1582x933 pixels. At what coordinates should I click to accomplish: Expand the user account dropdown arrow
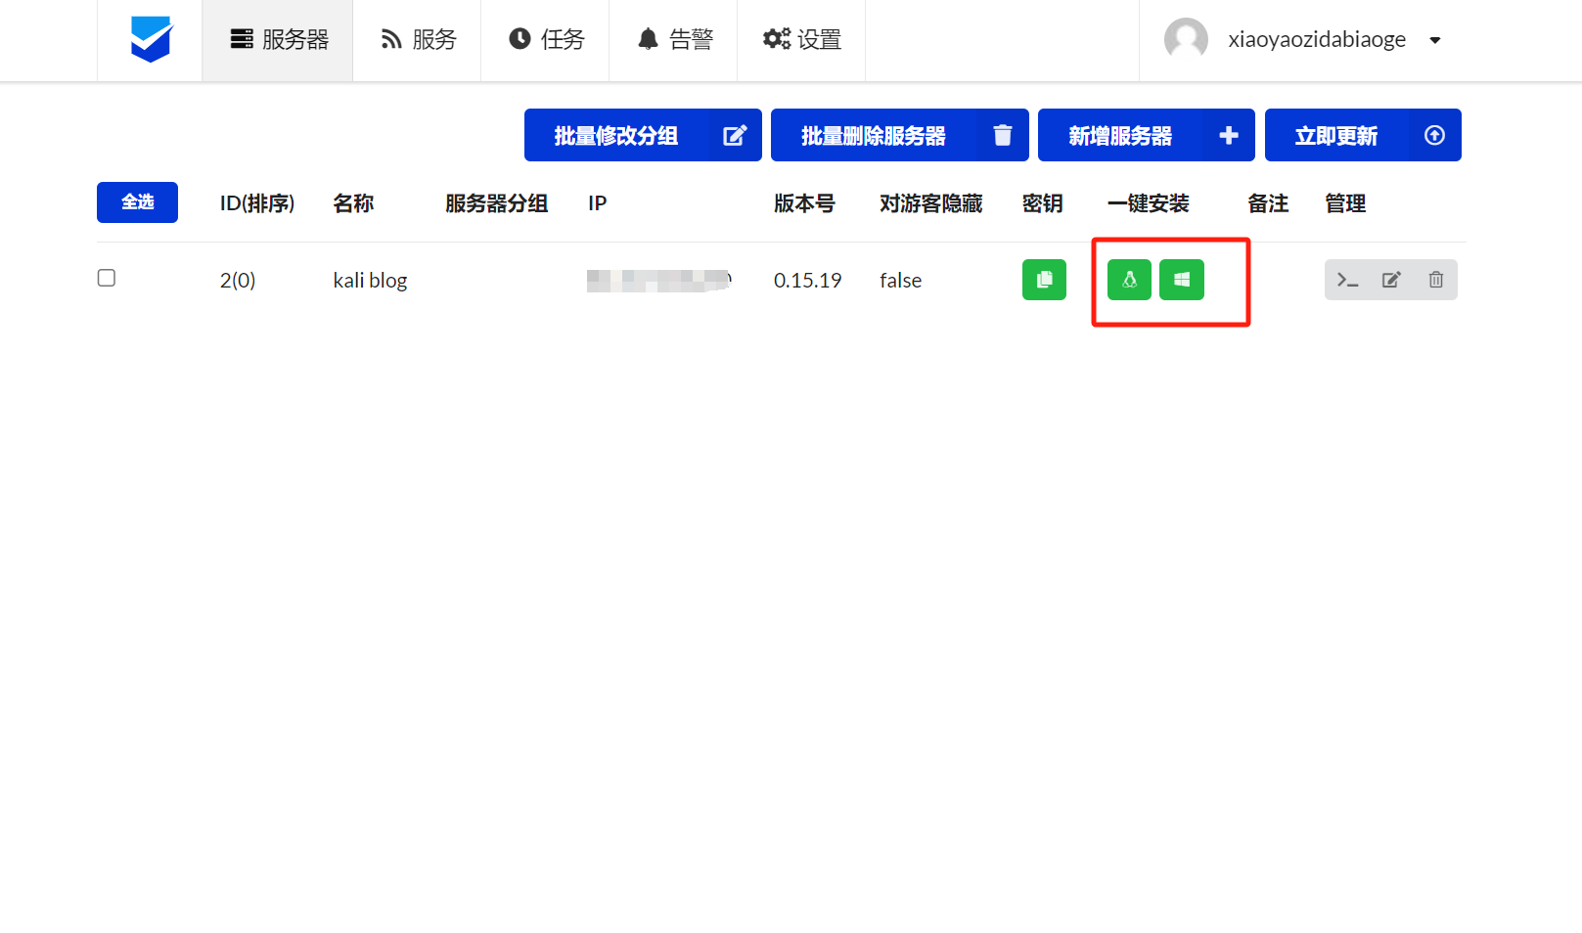pyautogui.click(x=1434, y=40)
